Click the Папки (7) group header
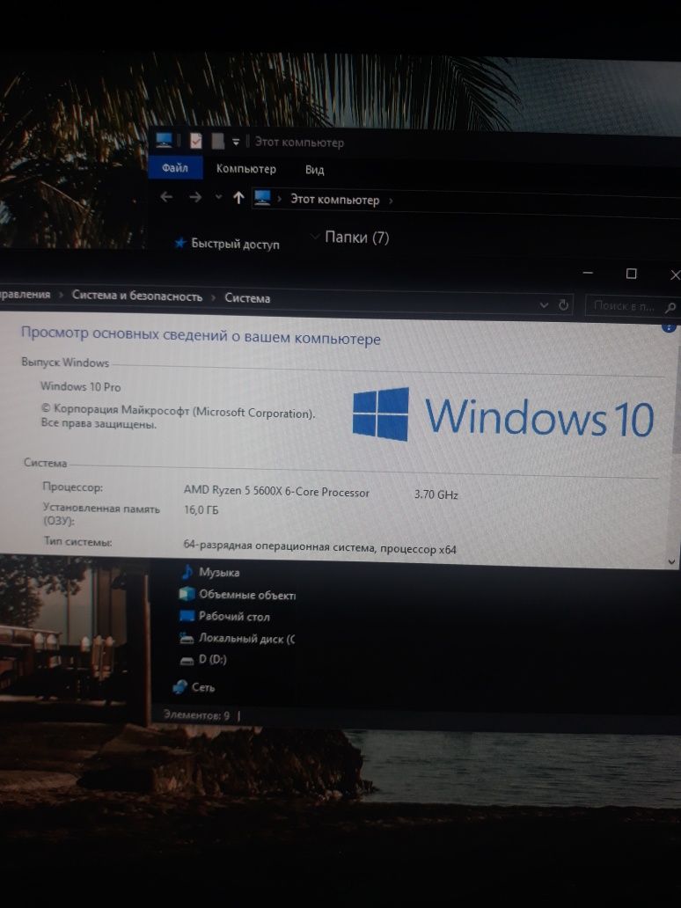The width and height of the screenshot is (681, 908). tap(356, 238)
